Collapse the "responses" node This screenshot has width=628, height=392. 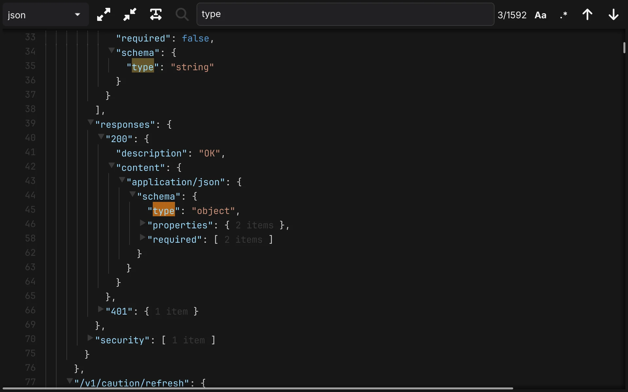click(91, 122)
